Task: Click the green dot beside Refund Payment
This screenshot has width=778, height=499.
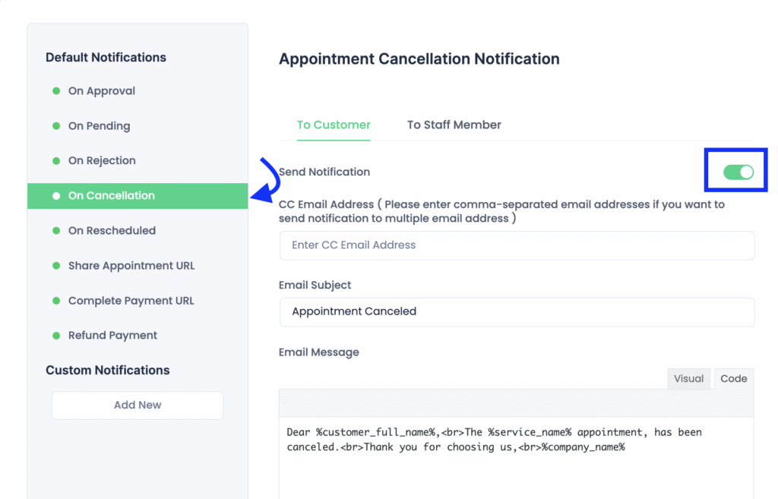Action: [x=55, y=336]
